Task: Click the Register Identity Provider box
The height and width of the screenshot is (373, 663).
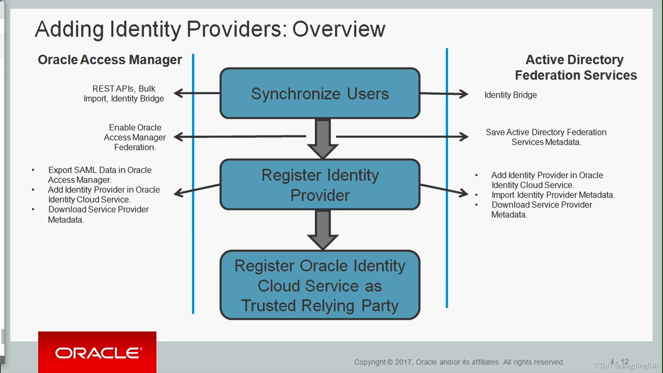Action: click(x=320, y=185)
